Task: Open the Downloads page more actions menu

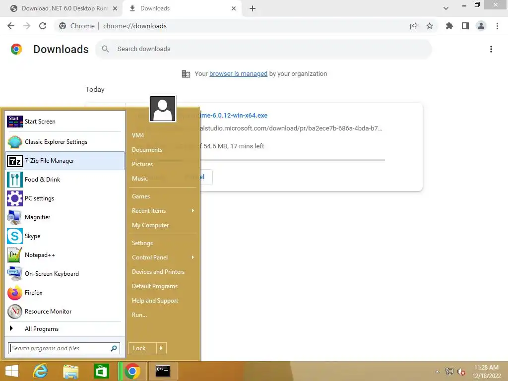Action: click(491, 49)
